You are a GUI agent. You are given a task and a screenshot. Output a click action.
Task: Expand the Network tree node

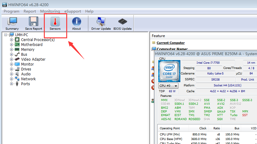(x=11, y=79)
